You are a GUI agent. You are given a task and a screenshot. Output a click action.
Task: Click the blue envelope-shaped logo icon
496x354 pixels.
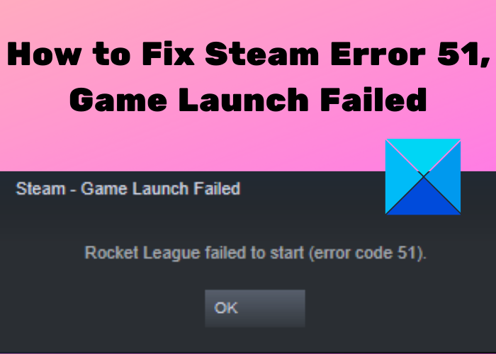click(423, 177)
